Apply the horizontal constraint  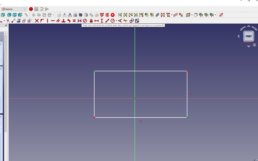53,21
